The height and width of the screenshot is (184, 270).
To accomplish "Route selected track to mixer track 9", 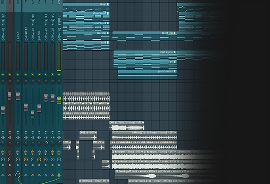I will 10,175.
